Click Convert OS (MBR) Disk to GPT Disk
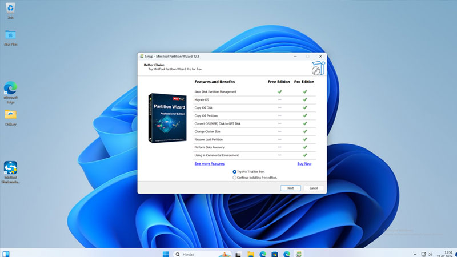The height and width of the screenshot is (257, 457). click(x=254, y=123)
